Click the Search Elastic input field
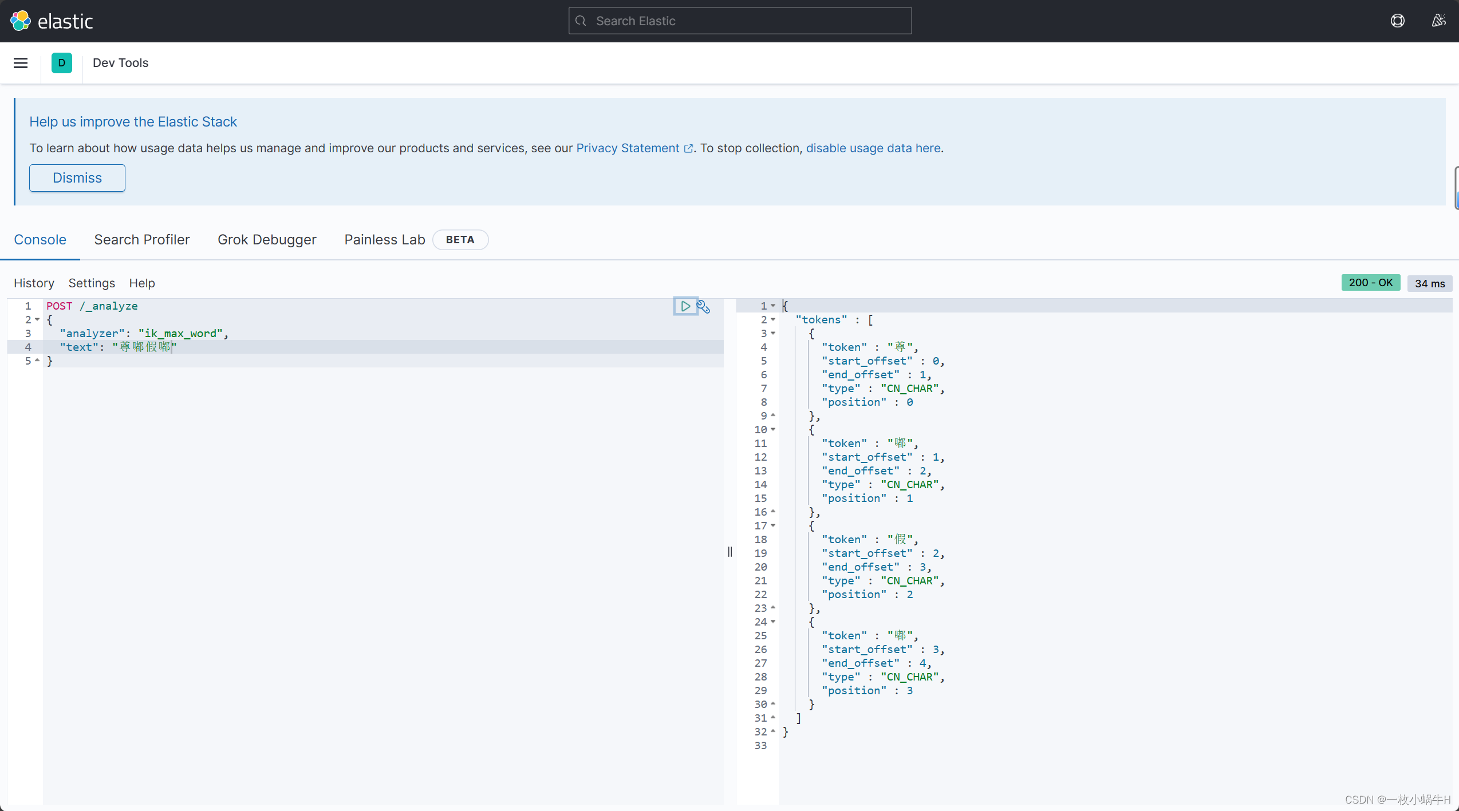 [x=739, y=21]
